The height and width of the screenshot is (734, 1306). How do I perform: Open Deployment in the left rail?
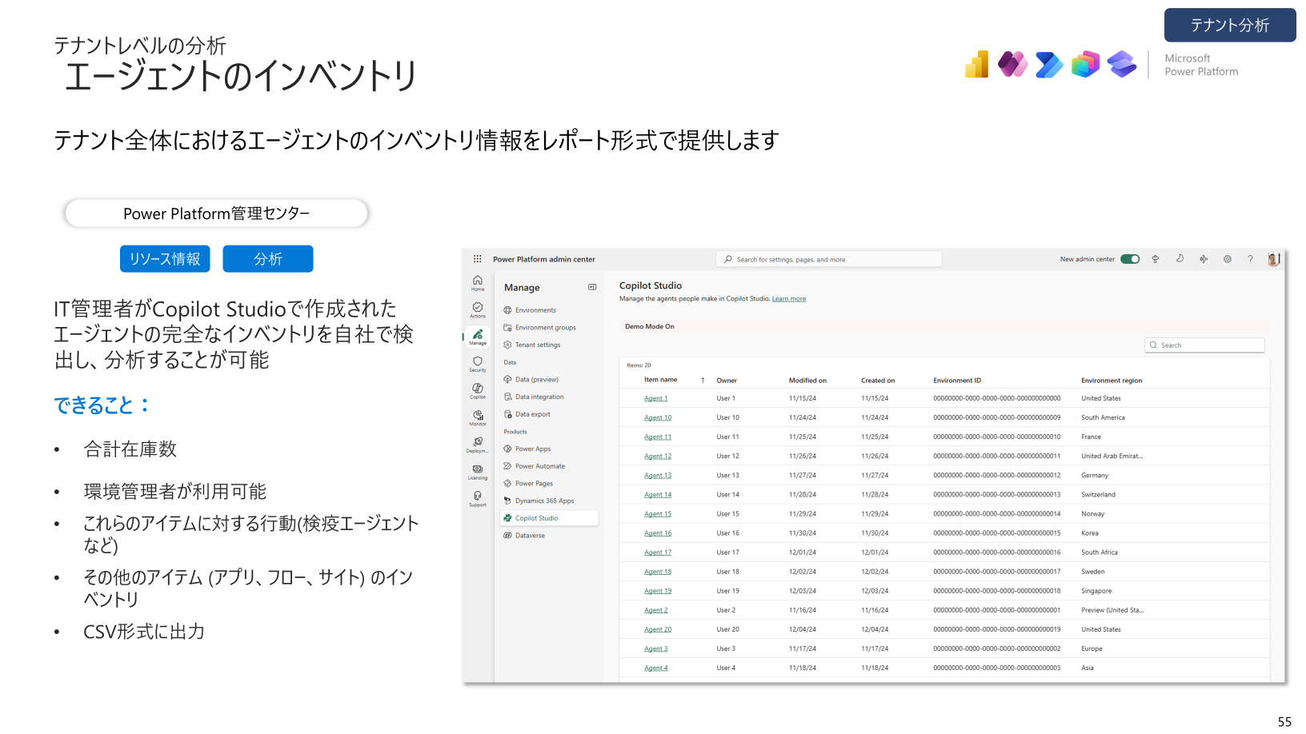pyautogui.click(x=478, y=445)
